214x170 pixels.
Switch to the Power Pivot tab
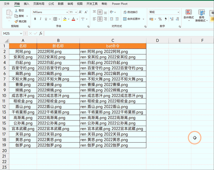coord(120,4)
